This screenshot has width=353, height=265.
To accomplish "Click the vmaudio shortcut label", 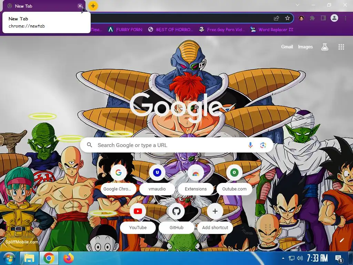I will click(x=157, y=189).
